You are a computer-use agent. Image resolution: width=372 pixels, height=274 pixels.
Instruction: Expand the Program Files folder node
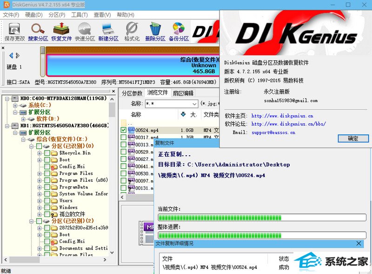pyautogui.click(x=40, y=173)
